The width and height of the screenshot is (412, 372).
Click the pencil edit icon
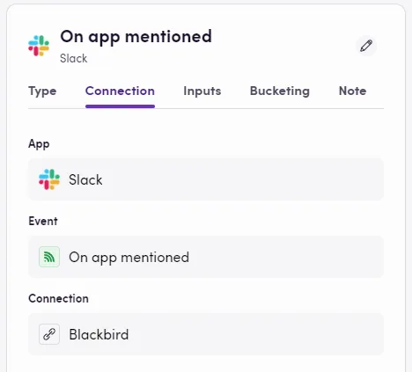[x=366, y=46]
